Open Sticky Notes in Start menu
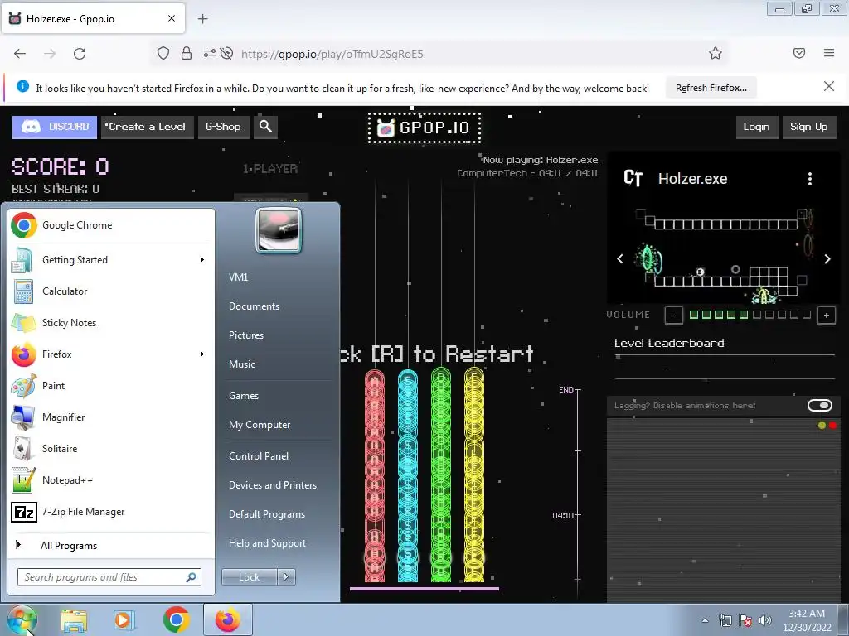This screenshot has width=849, height=636. pyautogui.click(x=111, y=323)
